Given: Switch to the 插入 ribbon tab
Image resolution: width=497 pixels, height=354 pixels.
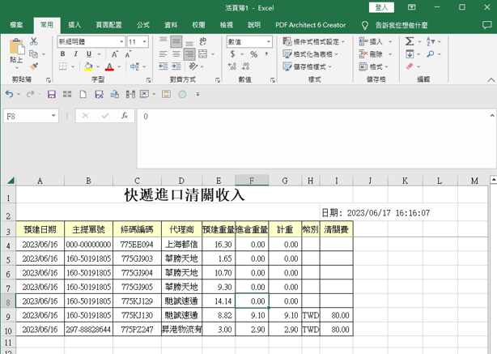Looking at the screenshot, I should coord(74,25).
